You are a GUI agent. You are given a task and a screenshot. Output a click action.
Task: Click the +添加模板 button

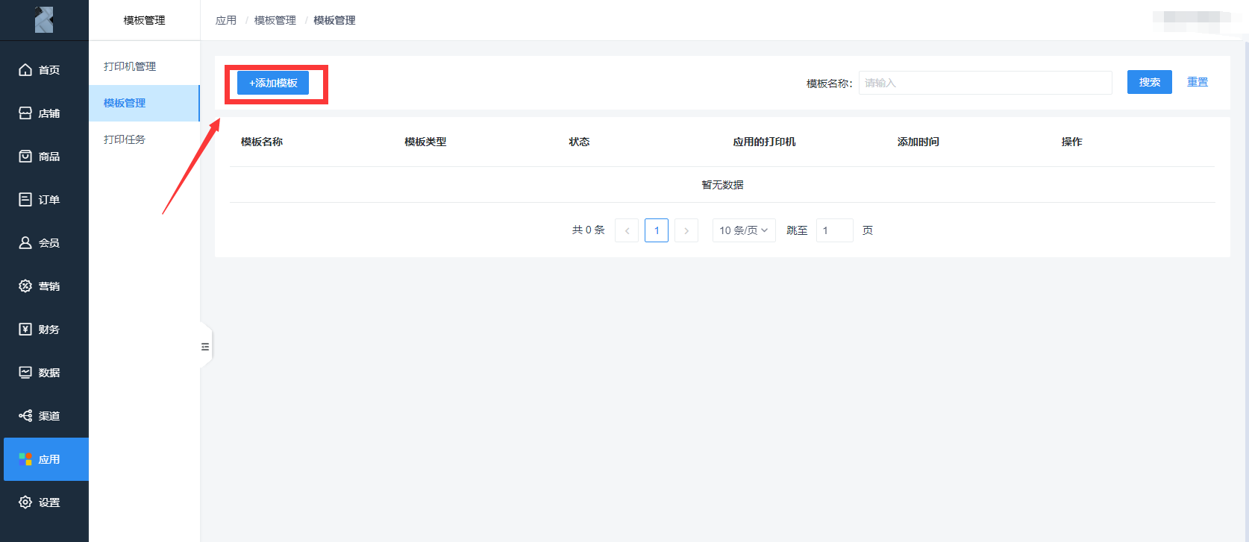pos(273,83)
